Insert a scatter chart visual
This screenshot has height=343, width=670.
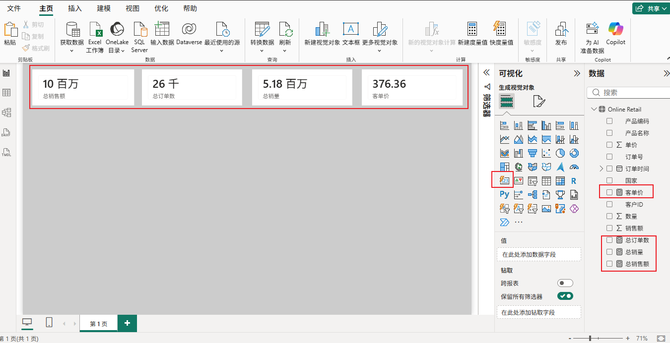[x=546, y=153]
